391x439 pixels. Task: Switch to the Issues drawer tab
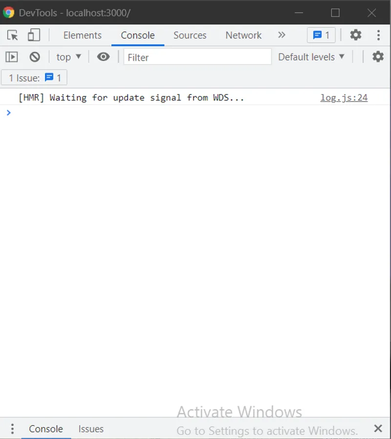coord(91,429)
